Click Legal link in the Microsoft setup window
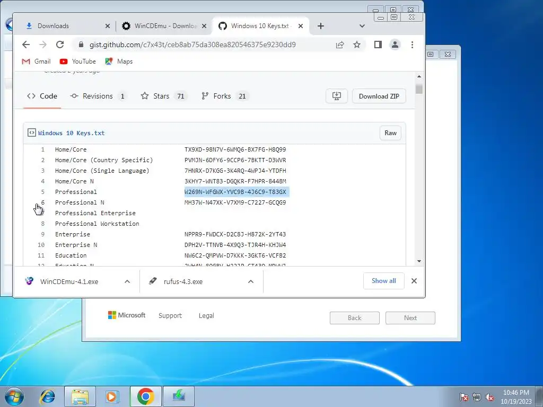The width and height of the screenshot is (543, 407). [x=206, y=316]
